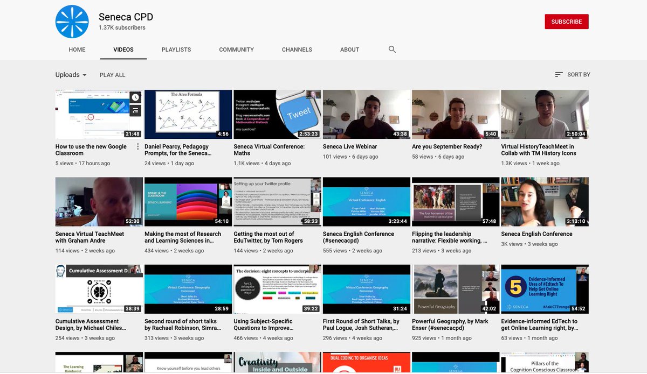This screenshot has width=647, height=374.
Task: Play the Creativity Inside and Outside thumbnail
Action: coord(278,363)
